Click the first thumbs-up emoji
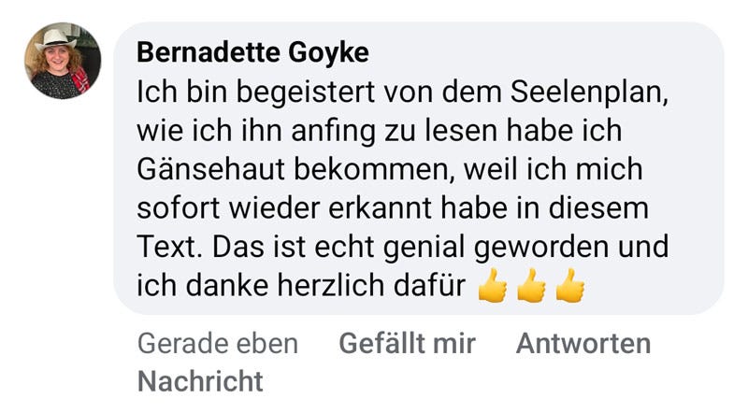 pyautogui.click(x=492, y=286)
